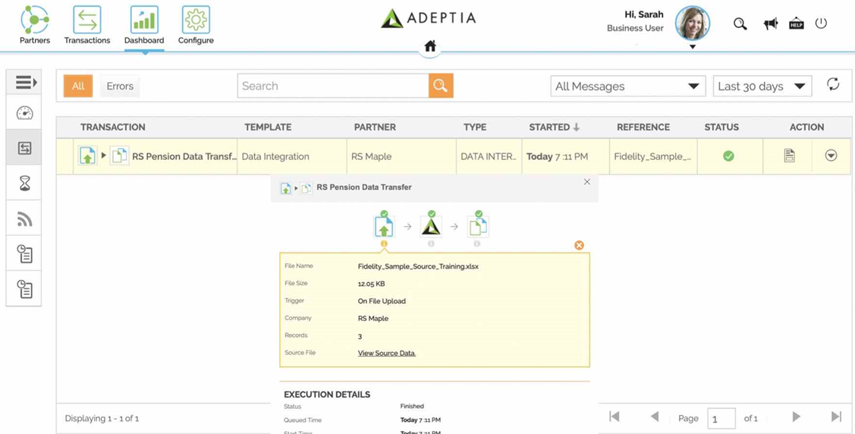Viewport: 855px width, 434px height.
Task: Click the announcements megaphone icon
Action: coord(771,24)
